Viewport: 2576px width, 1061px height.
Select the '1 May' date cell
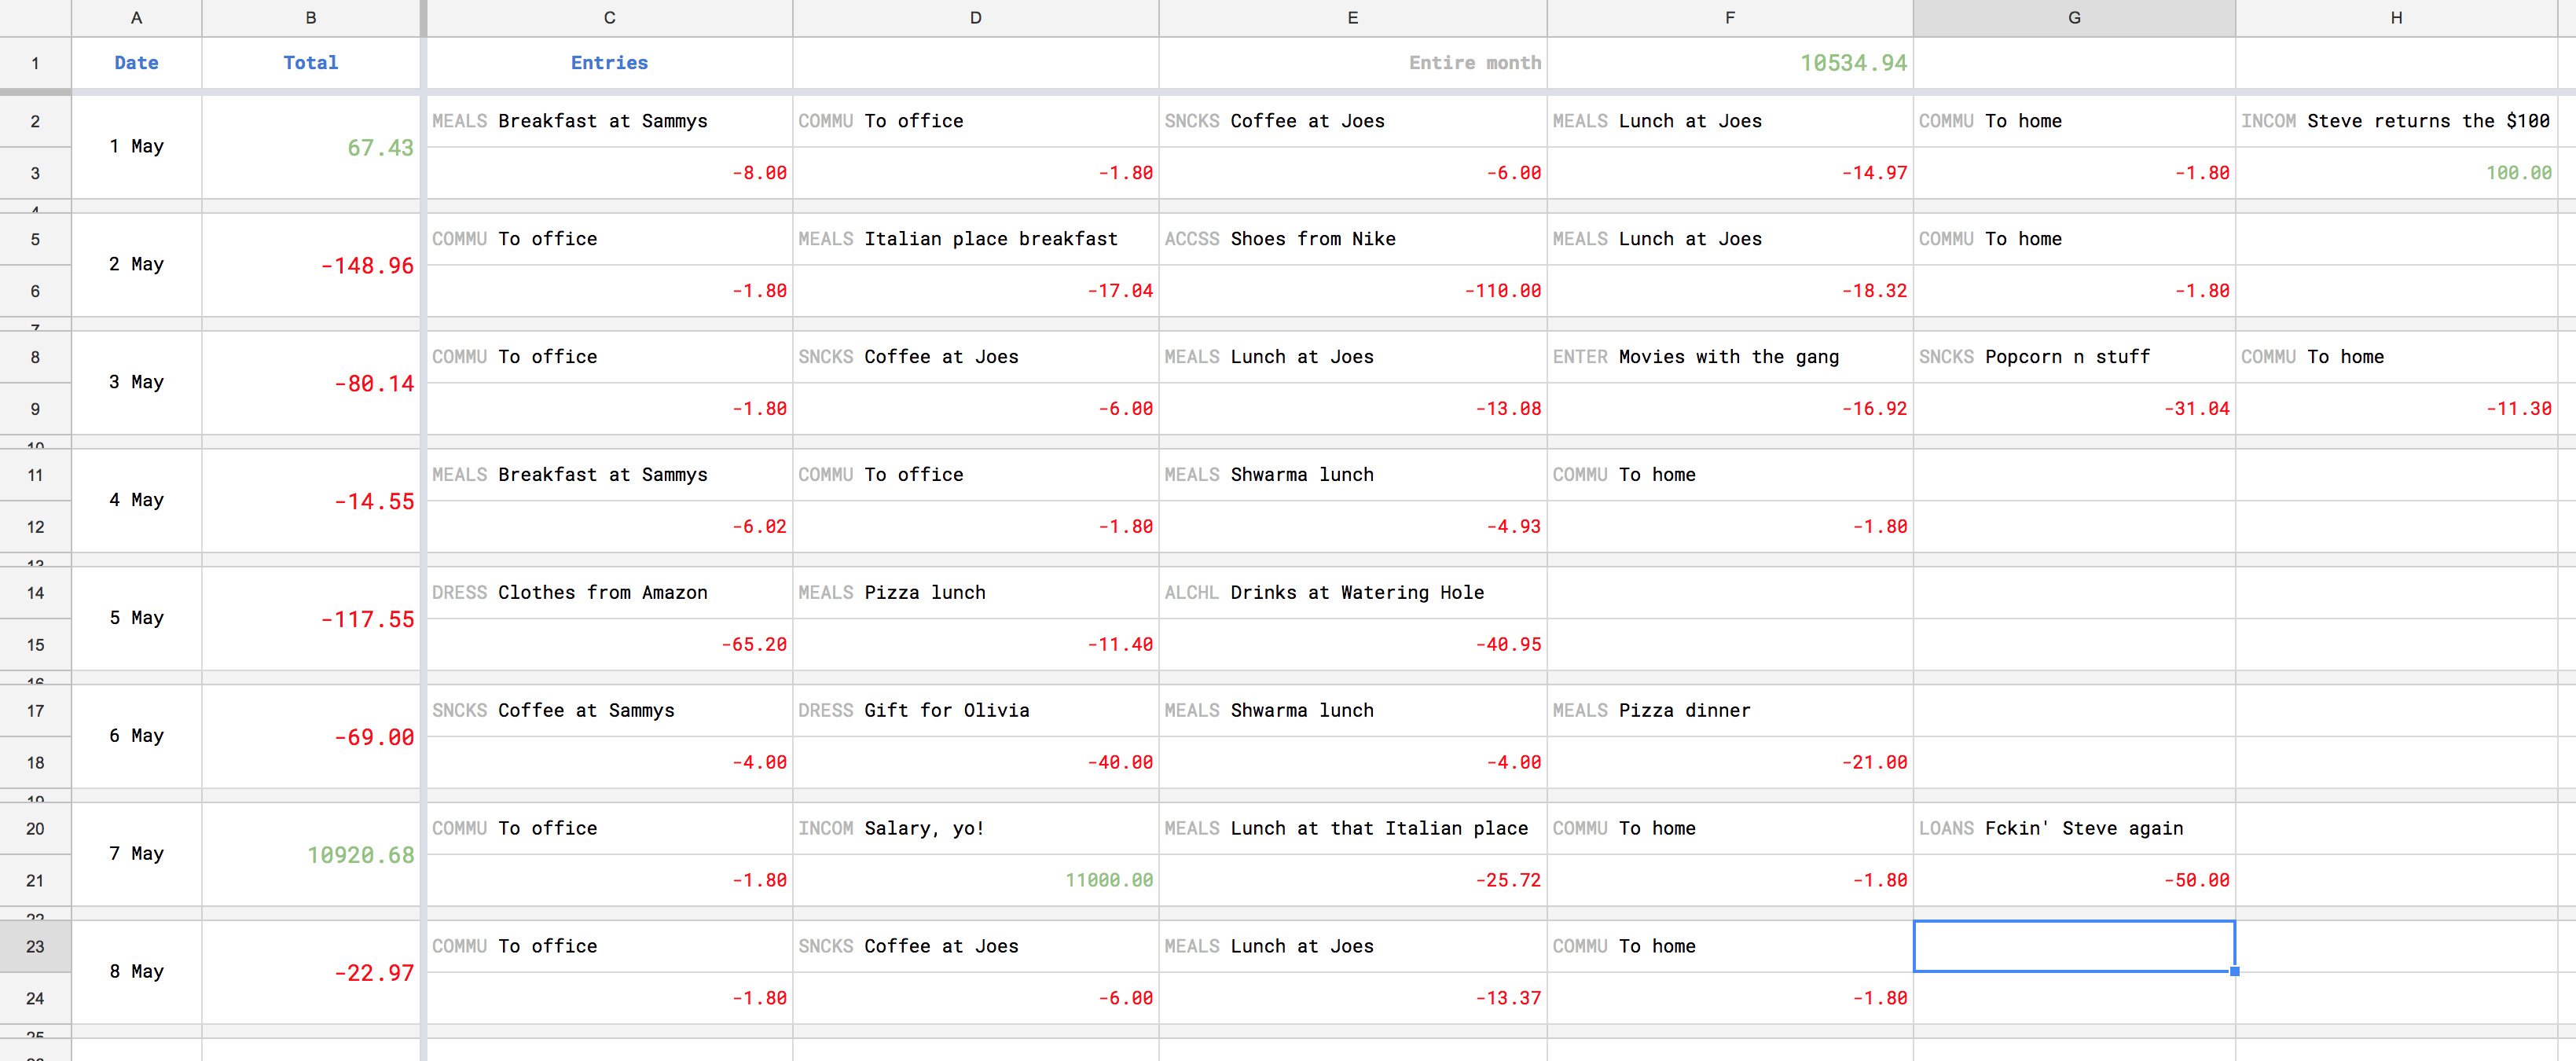[136, 147]
